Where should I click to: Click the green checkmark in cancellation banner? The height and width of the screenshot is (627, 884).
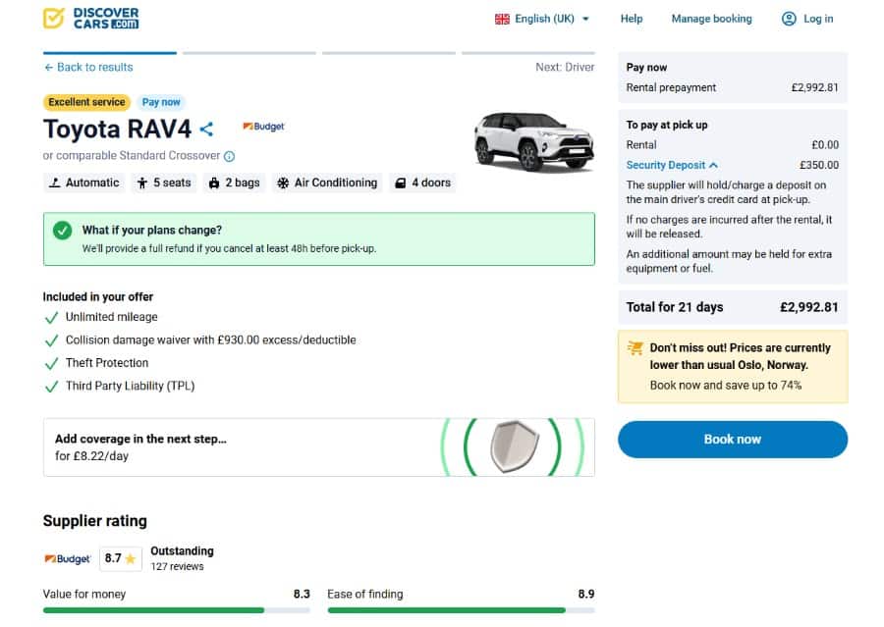[x=63, y=231]
